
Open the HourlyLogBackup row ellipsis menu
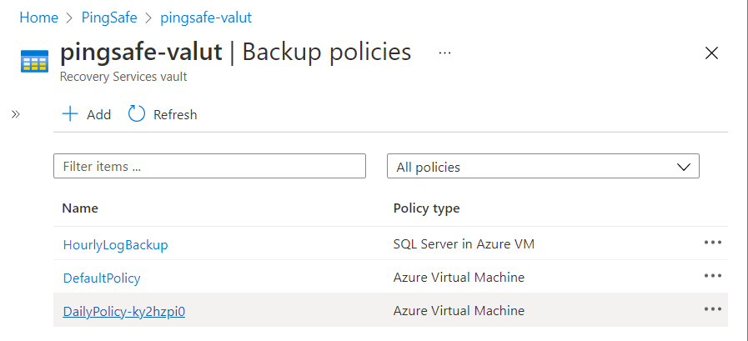[x=712, y=243]
